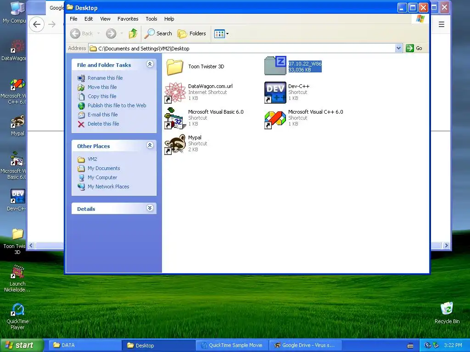This screenshot has width=470, height=352.
Task: Click the Launch Nickelodeon desktop icon
Action: pos(17,272)
